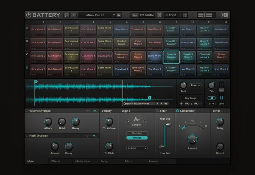Switch to the previous engine mode arrow

tap(128, 121)
